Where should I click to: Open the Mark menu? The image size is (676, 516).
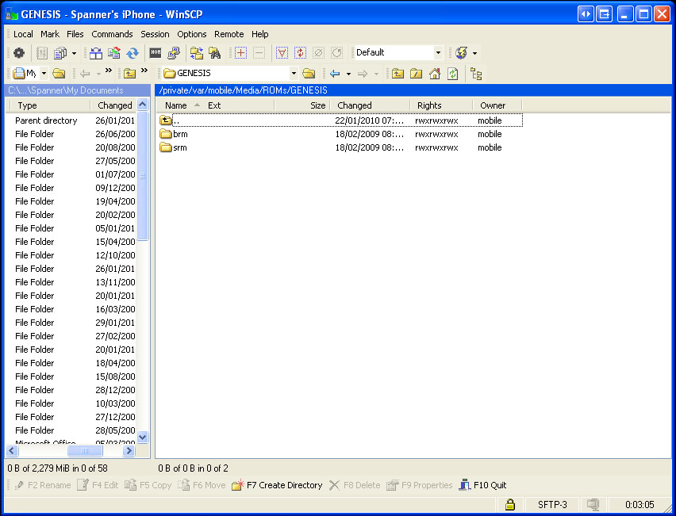pos(50,34)
